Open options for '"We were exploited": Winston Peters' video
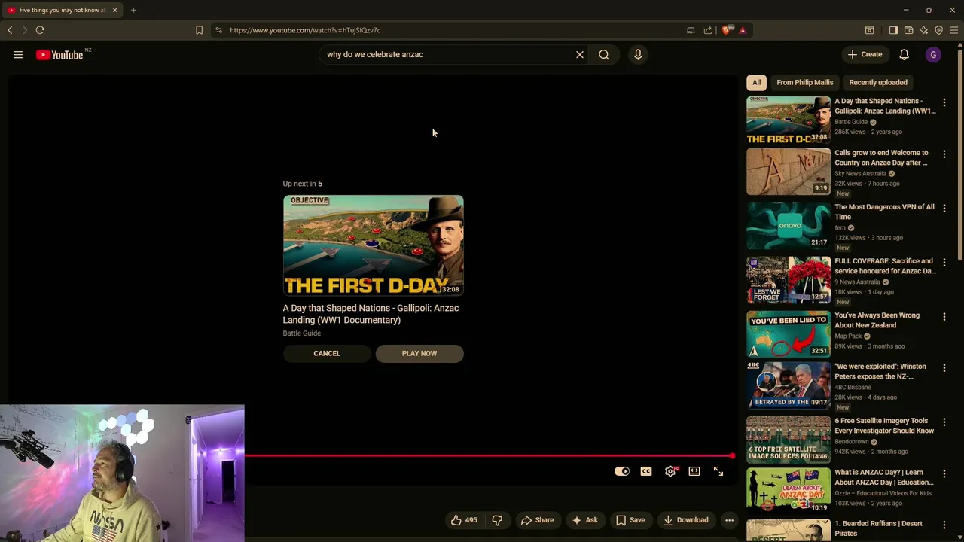Screen dimensions: 964x542 coord(944,368)
